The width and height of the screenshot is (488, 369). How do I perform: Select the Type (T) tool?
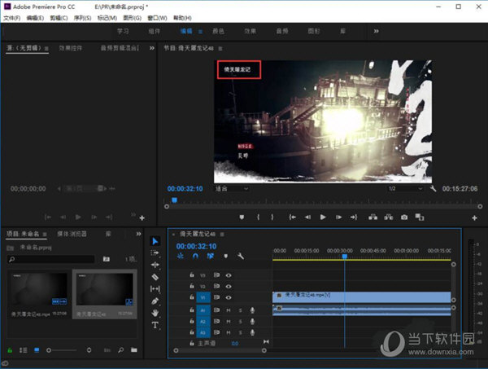pyautogui.click(x=155, y=325)
